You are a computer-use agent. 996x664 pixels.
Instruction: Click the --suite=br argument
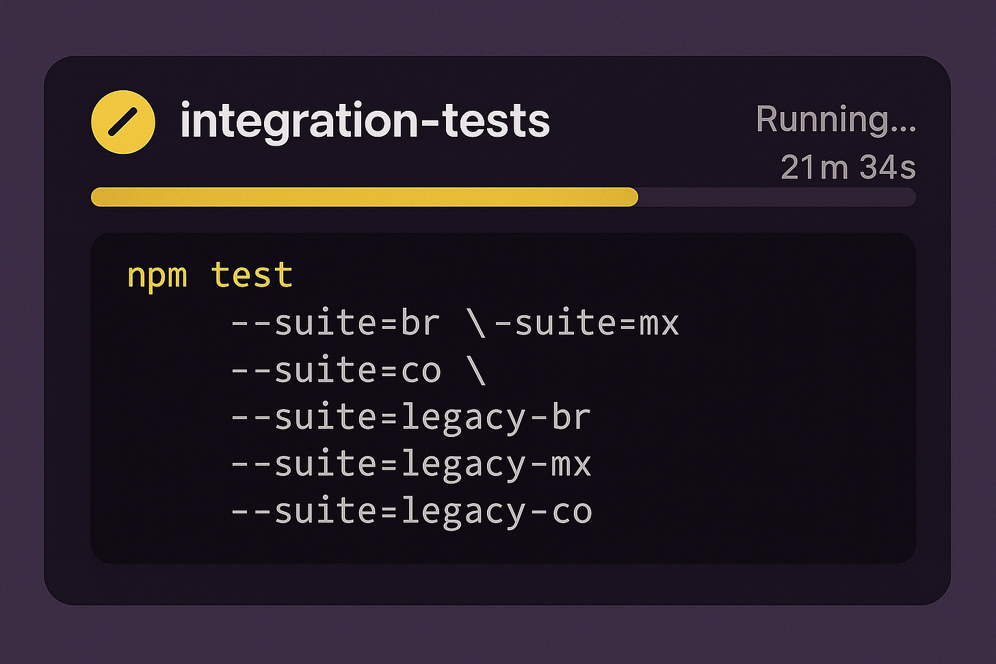point(335,322)
